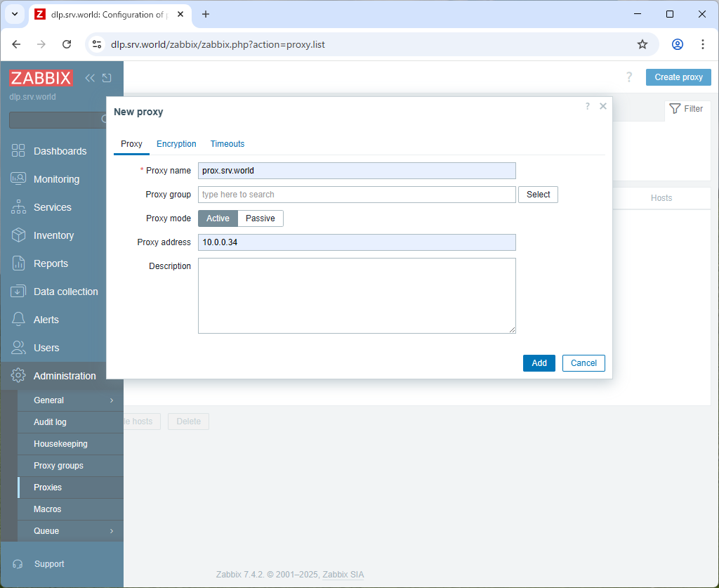Toggle the Filter panel
Viewport: 719px width, 588px height.
[686, 109]
